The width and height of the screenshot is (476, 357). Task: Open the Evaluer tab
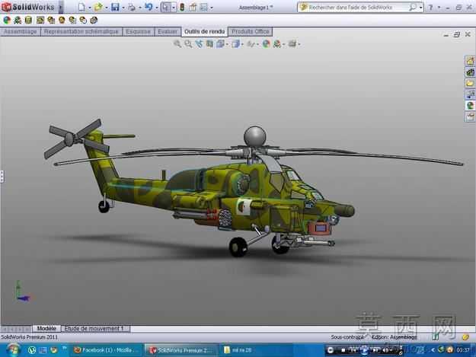[168, 31]
